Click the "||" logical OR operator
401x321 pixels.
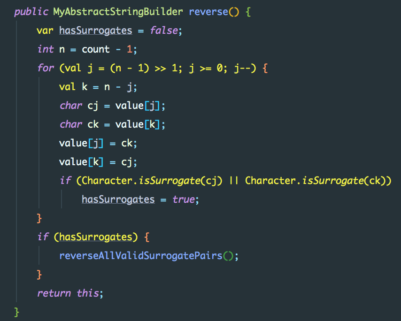pos(234,181)
